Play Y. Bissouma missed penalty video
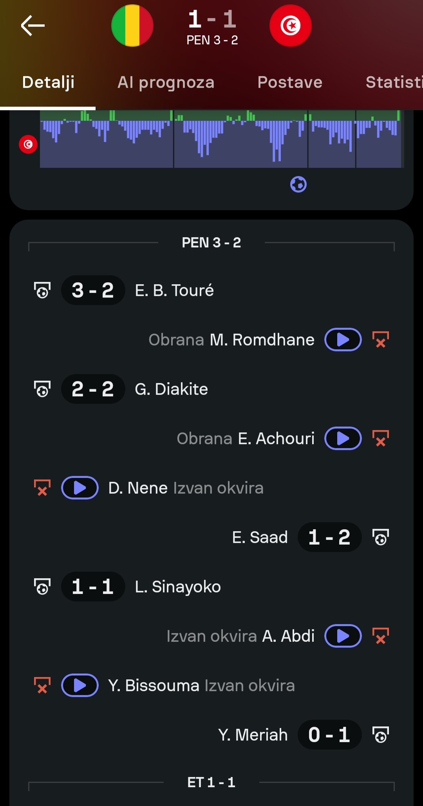The height and width of the screenshot is (806, 423). (80, 685)
